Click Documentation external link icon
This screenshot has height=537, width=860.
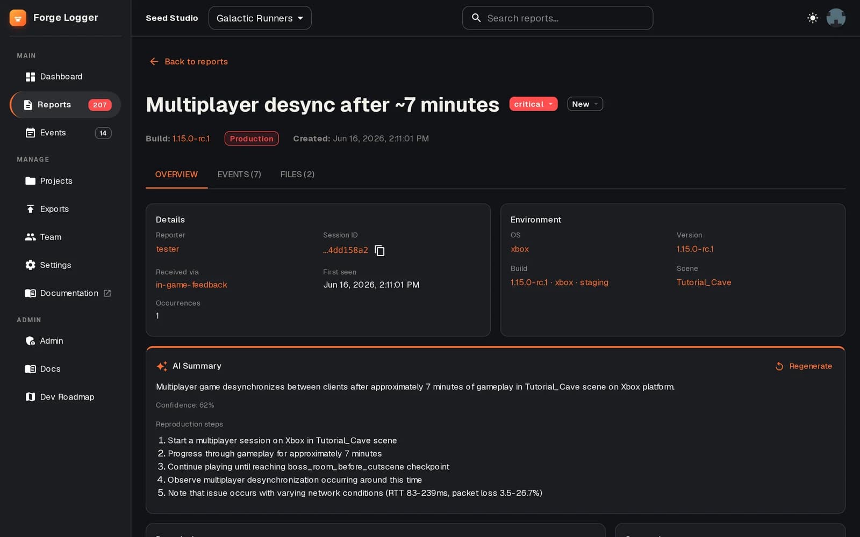(x=107, y=293)
